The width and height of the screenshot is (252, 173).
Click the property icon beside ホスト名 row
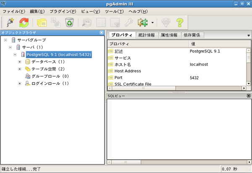pos(110,65)
